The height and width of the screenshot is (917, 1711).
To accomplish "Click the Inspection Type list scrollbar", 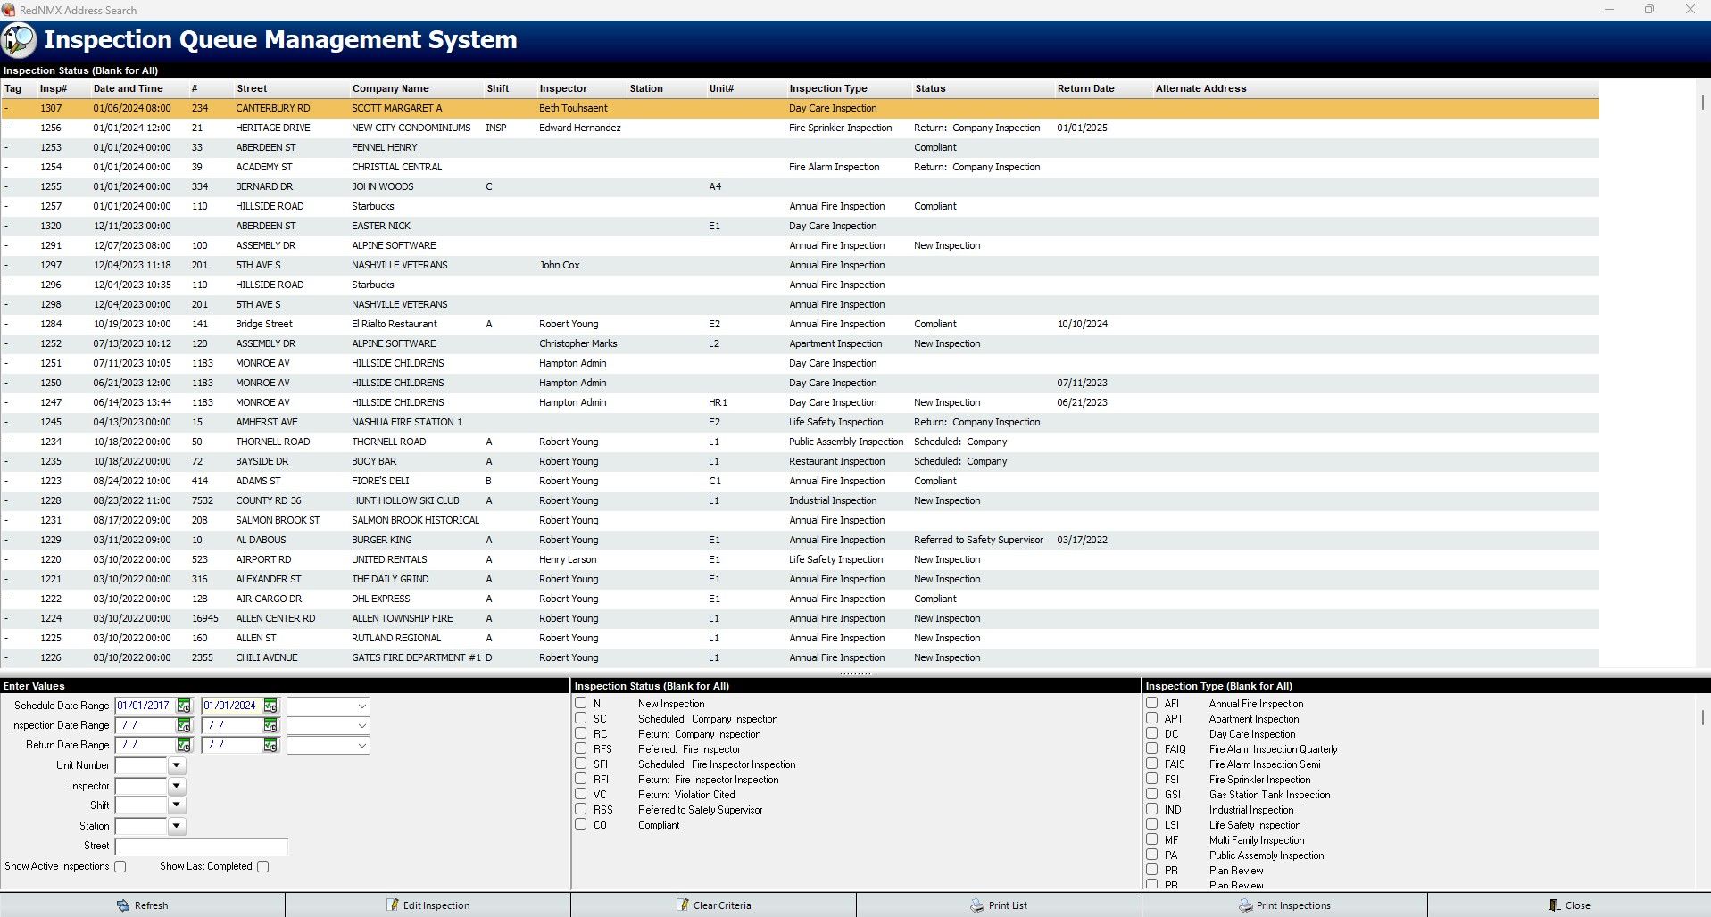I will pos(1703,789).
